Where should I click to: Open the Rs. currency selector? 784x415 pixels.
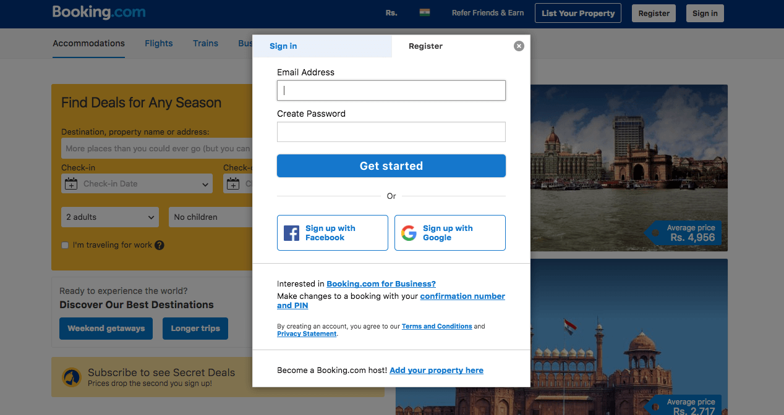point(391,13)
